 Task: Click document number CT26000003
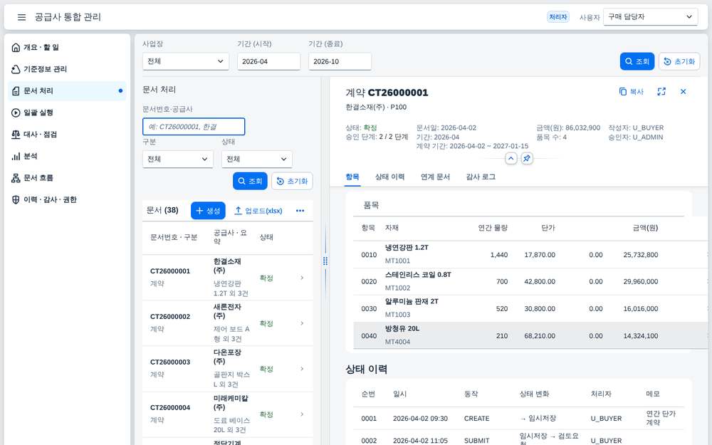[170, 362]
